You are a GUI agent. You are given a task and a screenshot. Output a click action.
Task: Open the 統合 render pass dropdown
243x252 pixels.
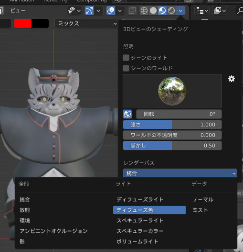[180, 173]
